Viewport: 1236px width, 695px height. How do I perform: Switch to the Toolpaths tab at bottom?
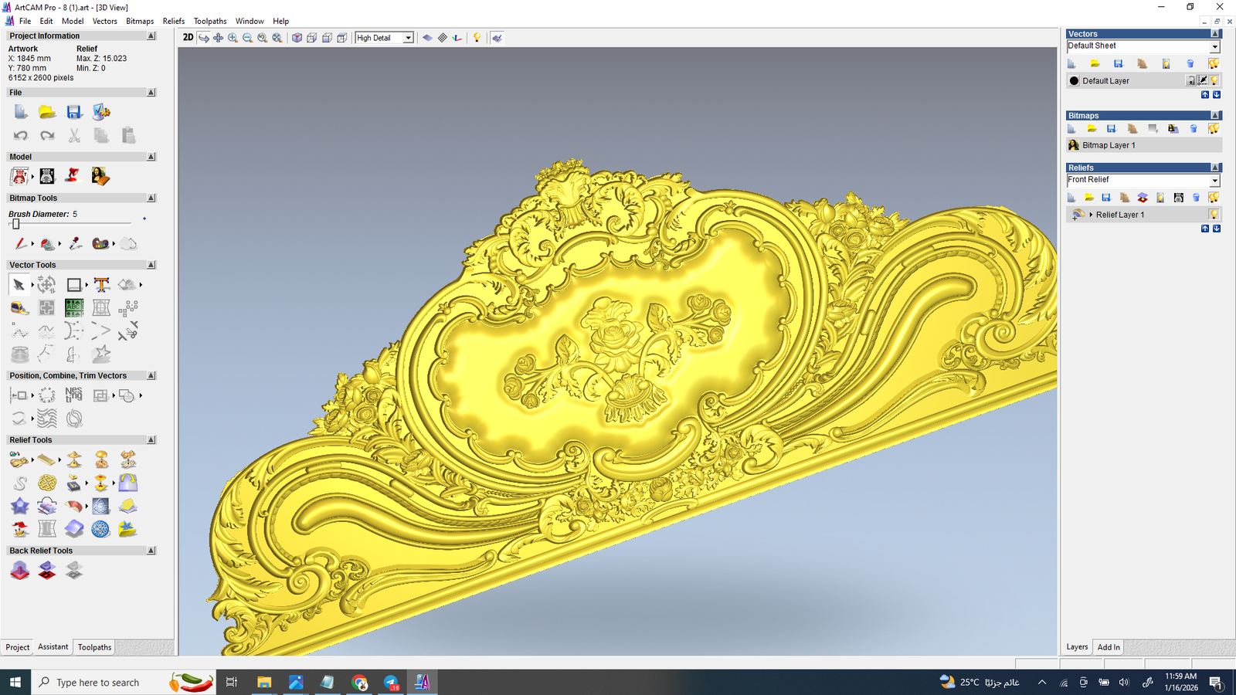(94, 647)
